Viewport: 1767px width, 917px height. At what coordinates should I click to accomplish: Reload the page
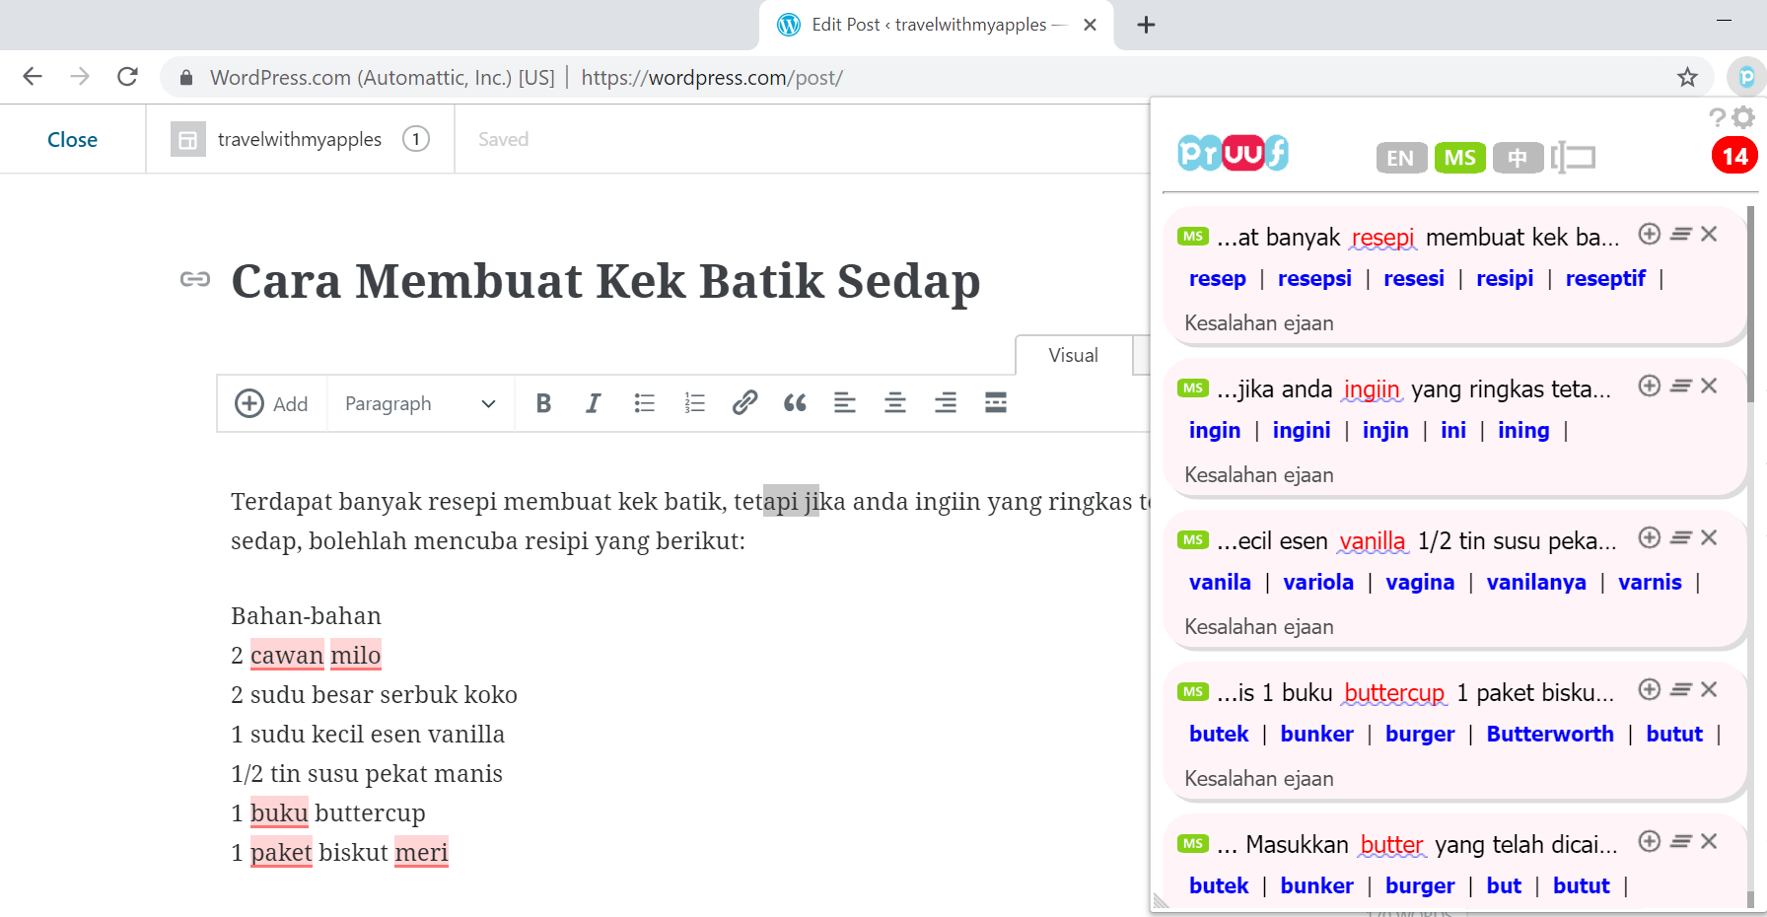coord(127,77)
